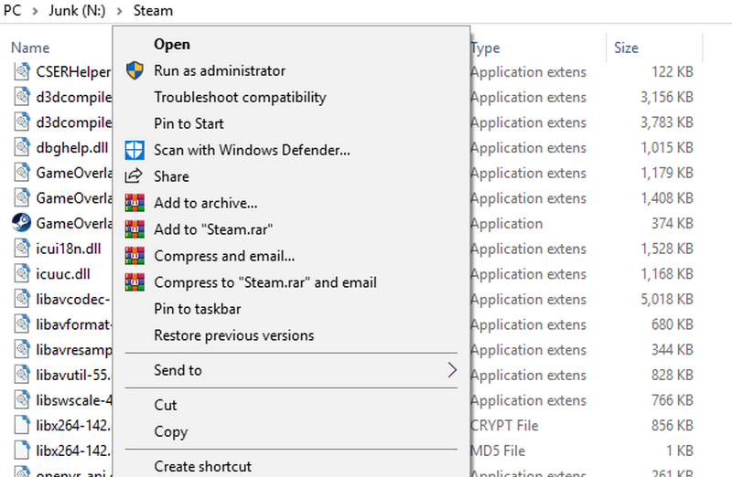Viewport: 732px width, 477px height.
Task: Select Create shortcut
Action: coord(291,466)
